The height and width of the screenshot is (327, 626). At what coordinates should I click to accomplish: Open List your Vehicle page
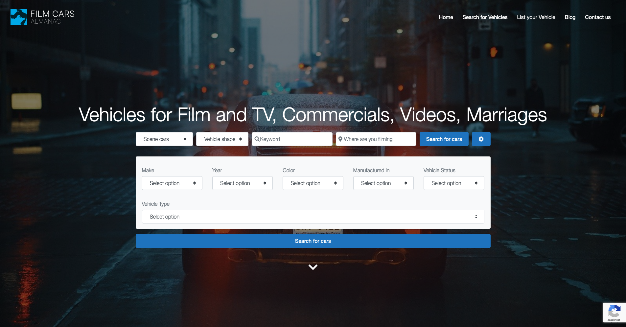[536, 17]
